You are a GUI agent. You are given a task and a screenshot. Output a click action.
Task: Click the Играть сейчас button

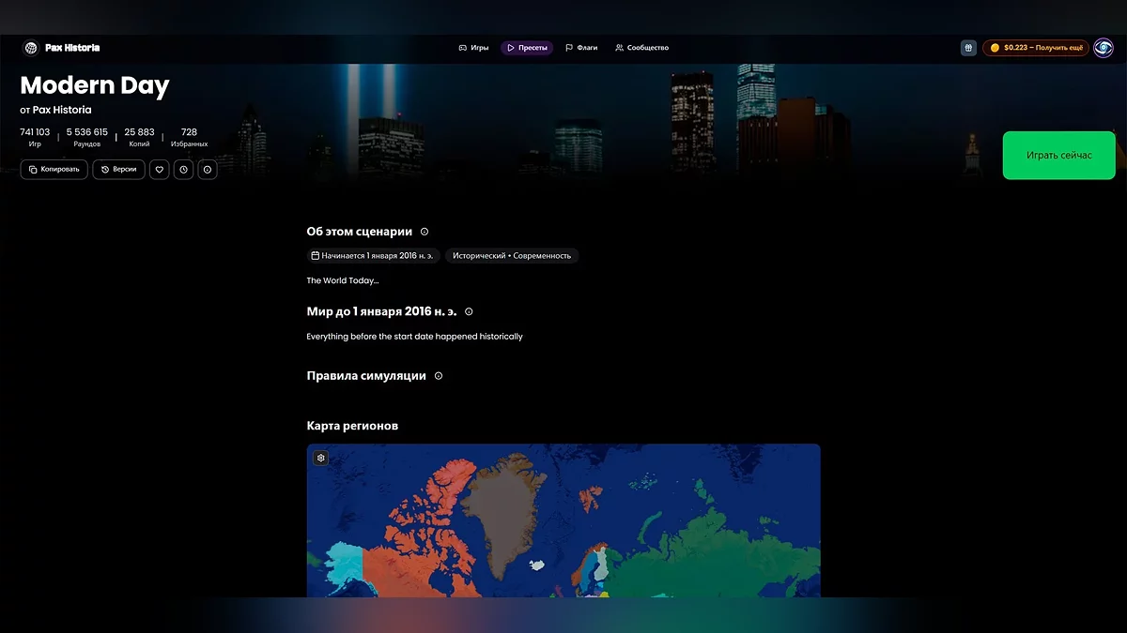pyautogui.click(x=1058, y=155)
